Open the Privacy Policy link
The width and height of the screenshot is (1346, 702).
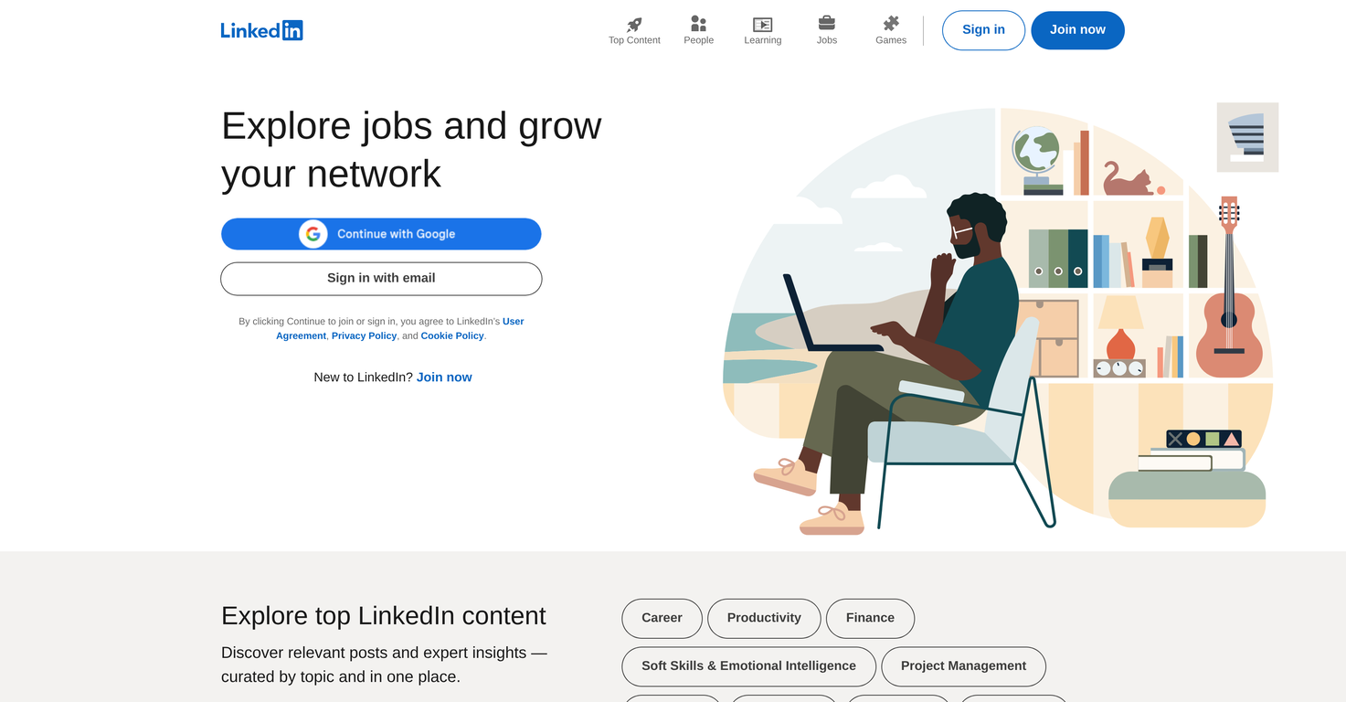[x=364, y=335]
